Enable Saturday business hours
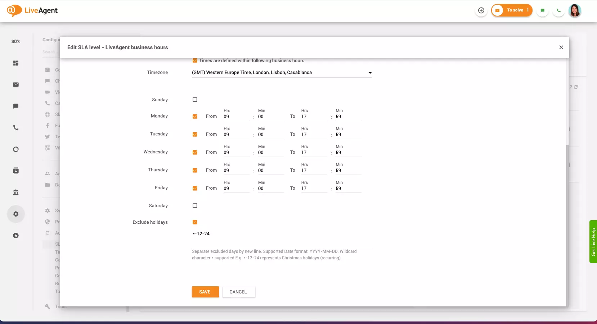 (195, 205)
